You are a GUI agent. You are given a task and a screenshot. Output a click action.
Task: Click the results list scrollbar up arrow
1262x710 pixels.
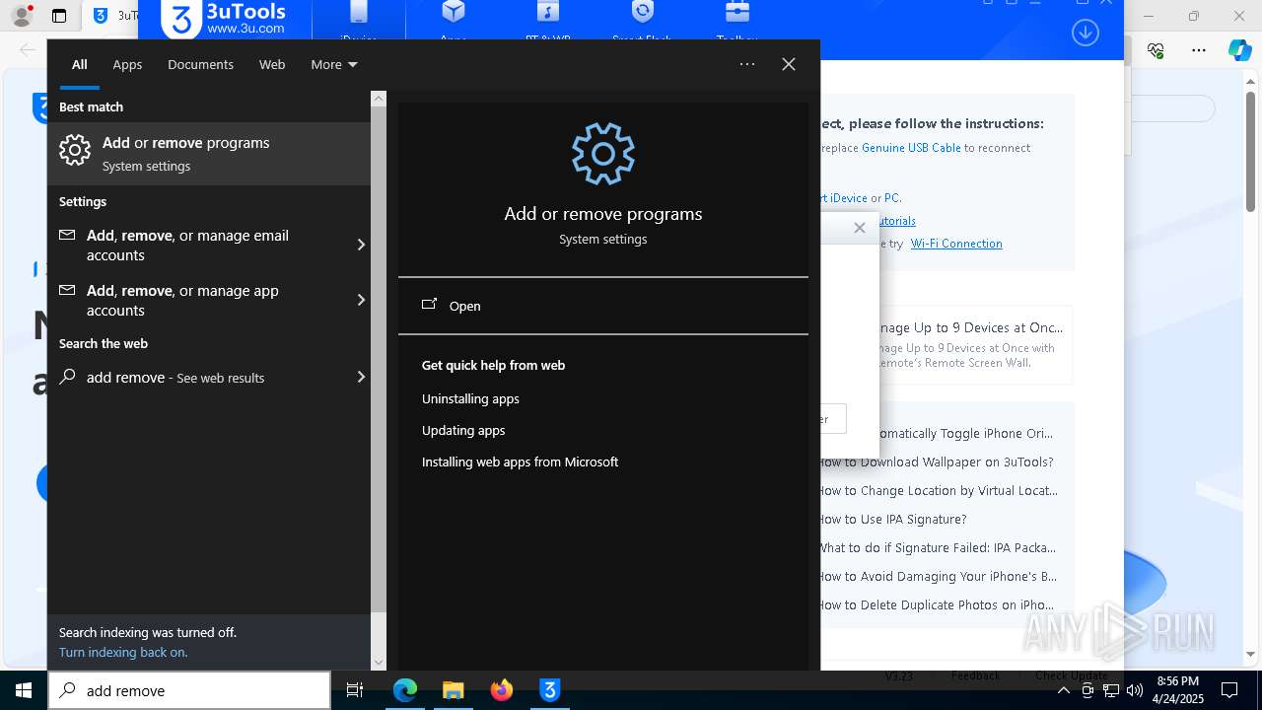(379, 99)
